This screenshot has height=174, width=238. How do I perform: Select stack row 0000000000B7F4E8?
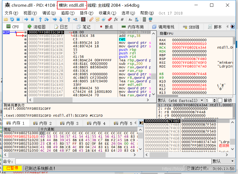tap(187, 145)
